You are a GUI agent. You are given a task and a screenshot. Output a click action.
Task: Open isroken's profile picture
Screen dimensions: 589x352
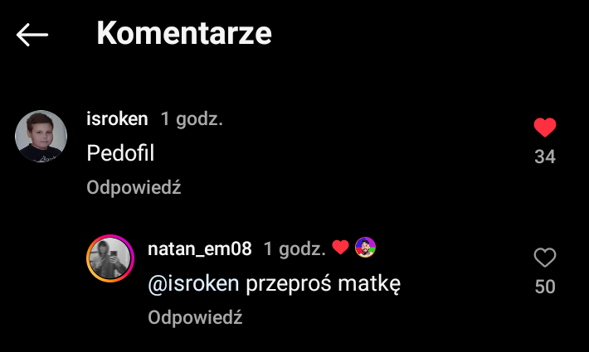(41, 136)
